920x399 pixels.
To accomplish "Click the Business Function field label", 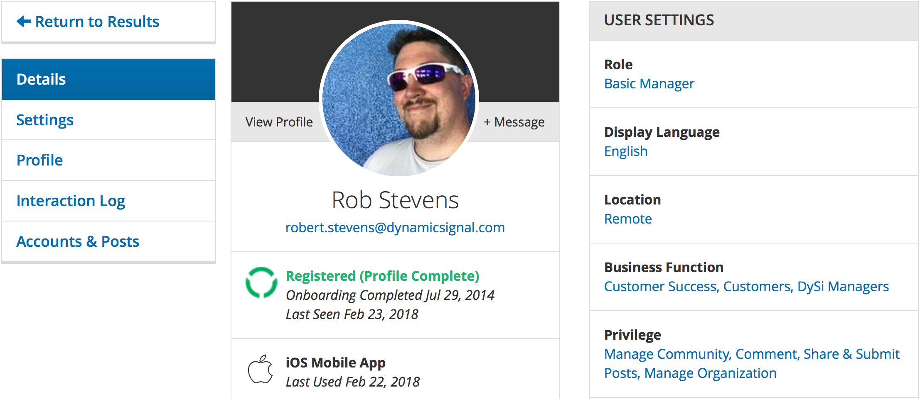I will (664, 267).
